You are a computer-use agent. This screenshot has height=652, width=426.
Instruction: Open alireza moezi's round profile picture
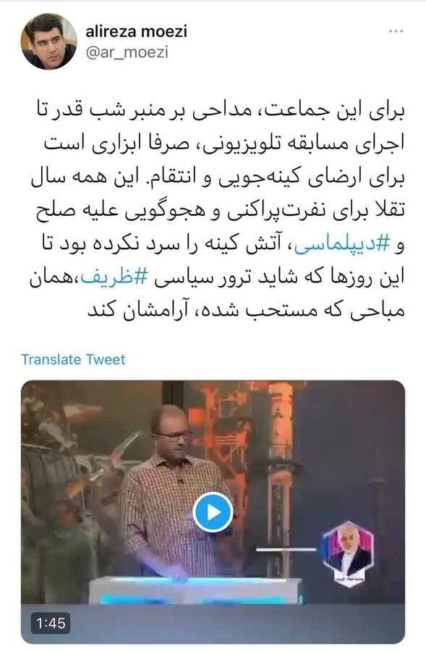coord(48,41)
